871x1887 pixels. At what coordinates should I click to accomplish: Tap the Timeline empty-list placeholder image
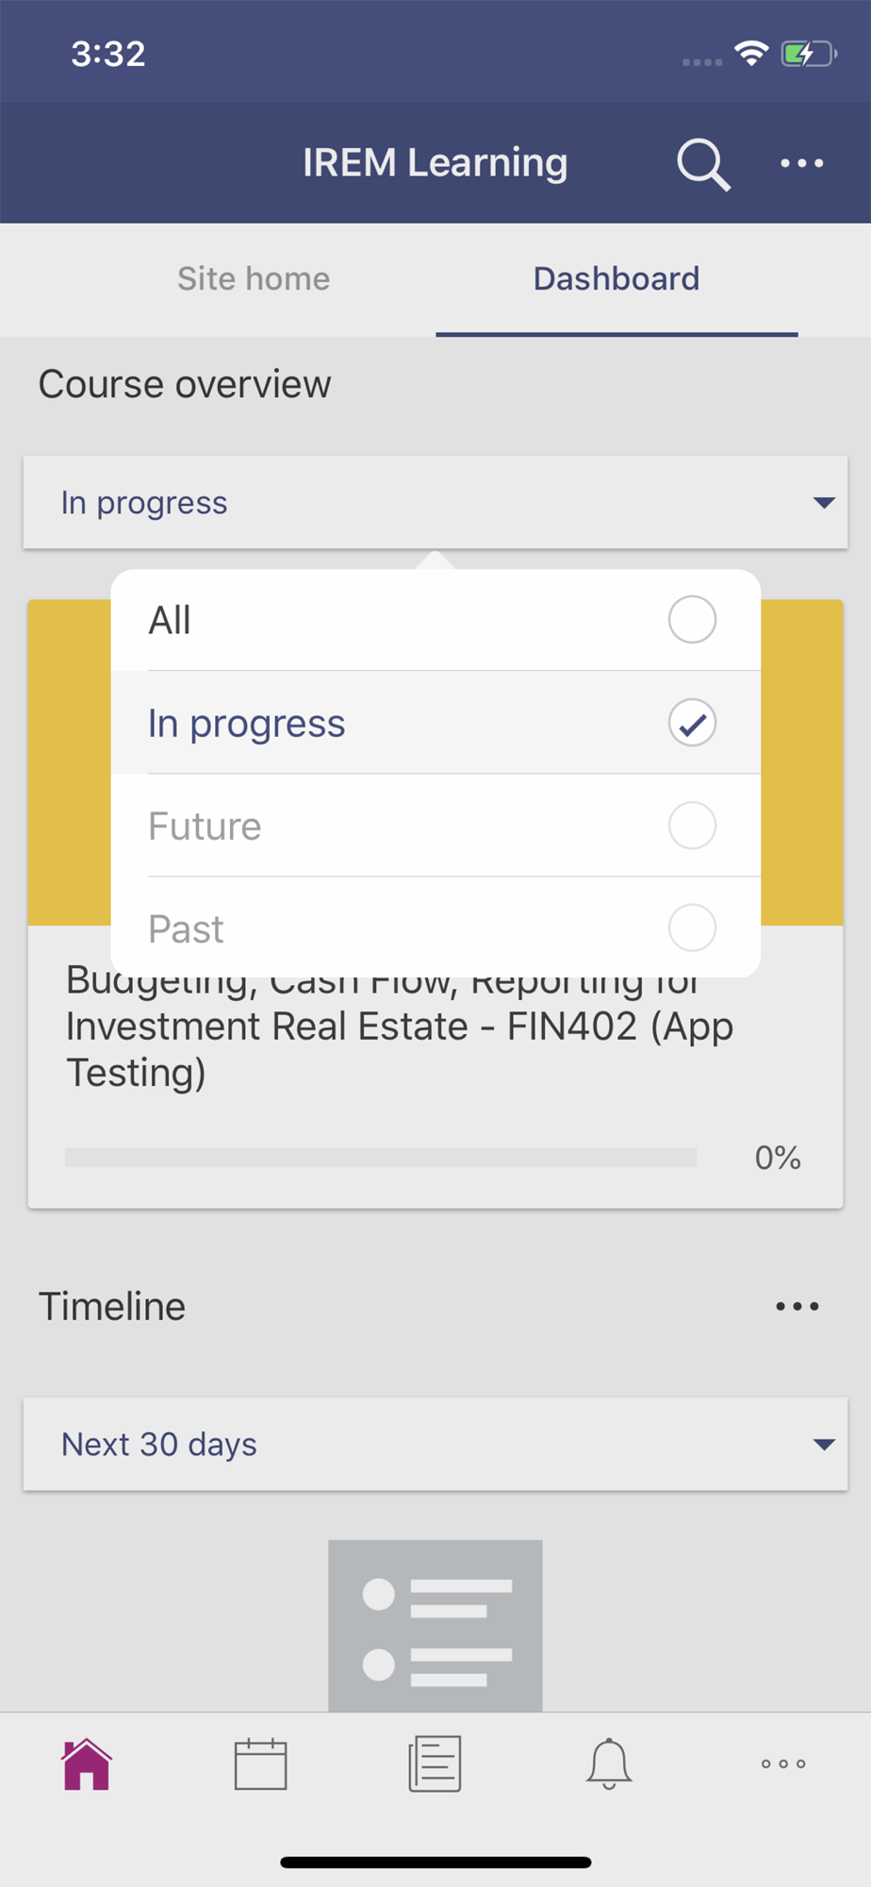(x=435, y=1626)
